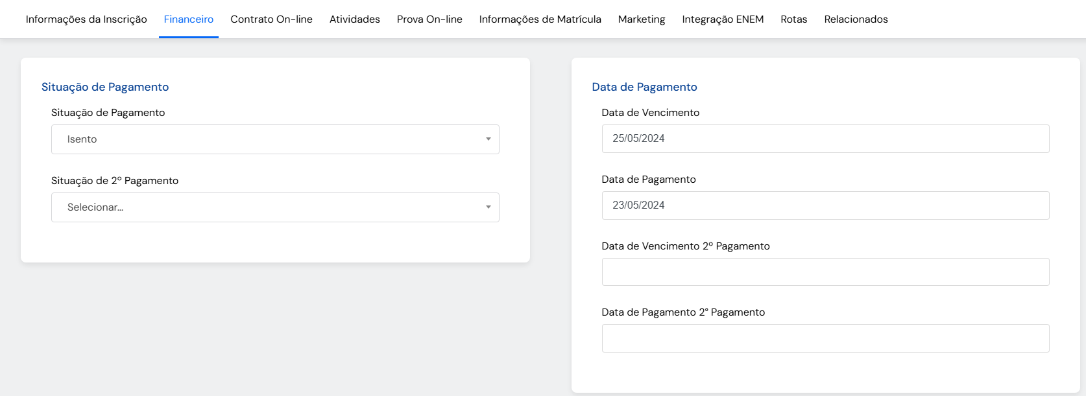Open the Informações da Inscrição tab
1086x396 pixels.
(x=86, y=19)
